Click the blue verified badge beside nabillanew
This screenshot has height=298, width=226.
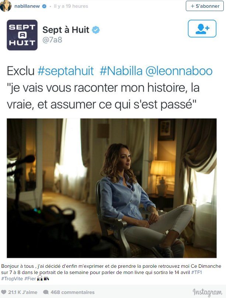point(44,6)
